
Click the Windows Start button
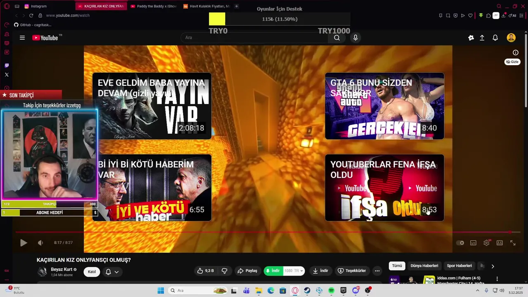click(161, 290)
